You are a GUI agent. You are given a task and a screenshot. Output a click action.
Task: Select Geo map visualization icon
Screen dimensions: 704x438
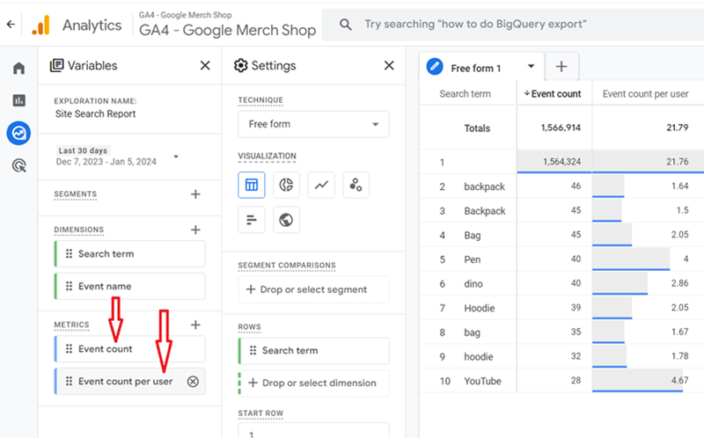click(x=286, y=220)
